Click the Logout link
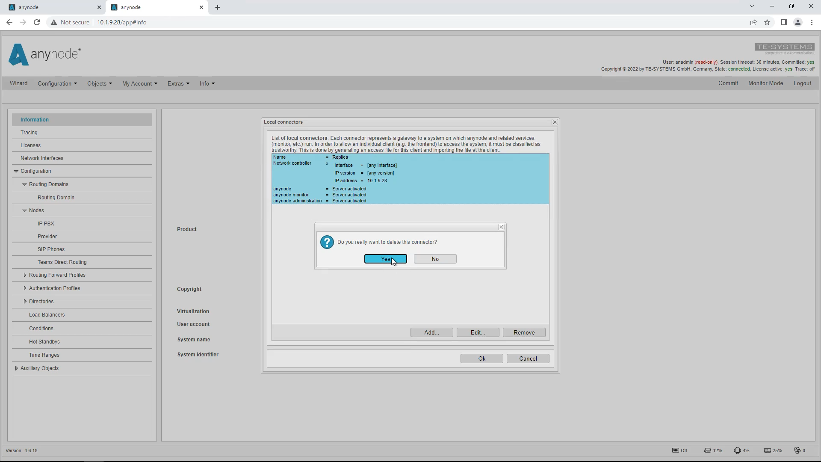This screenshot has height=462, width=821. 802,83
